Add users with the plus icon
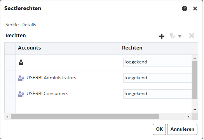 pos(162,36)
